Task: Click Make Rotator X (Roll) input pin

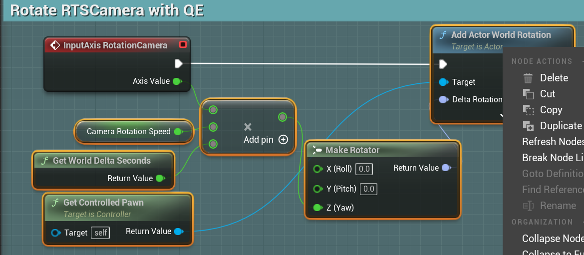Action: 317,169
